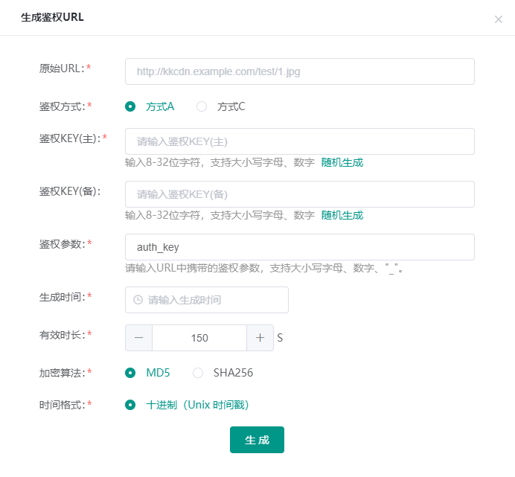Focus the 鉴权KEY(主) input field
Image resolution: width=515 pixels, height=477 pixels.
click(300, 141)
